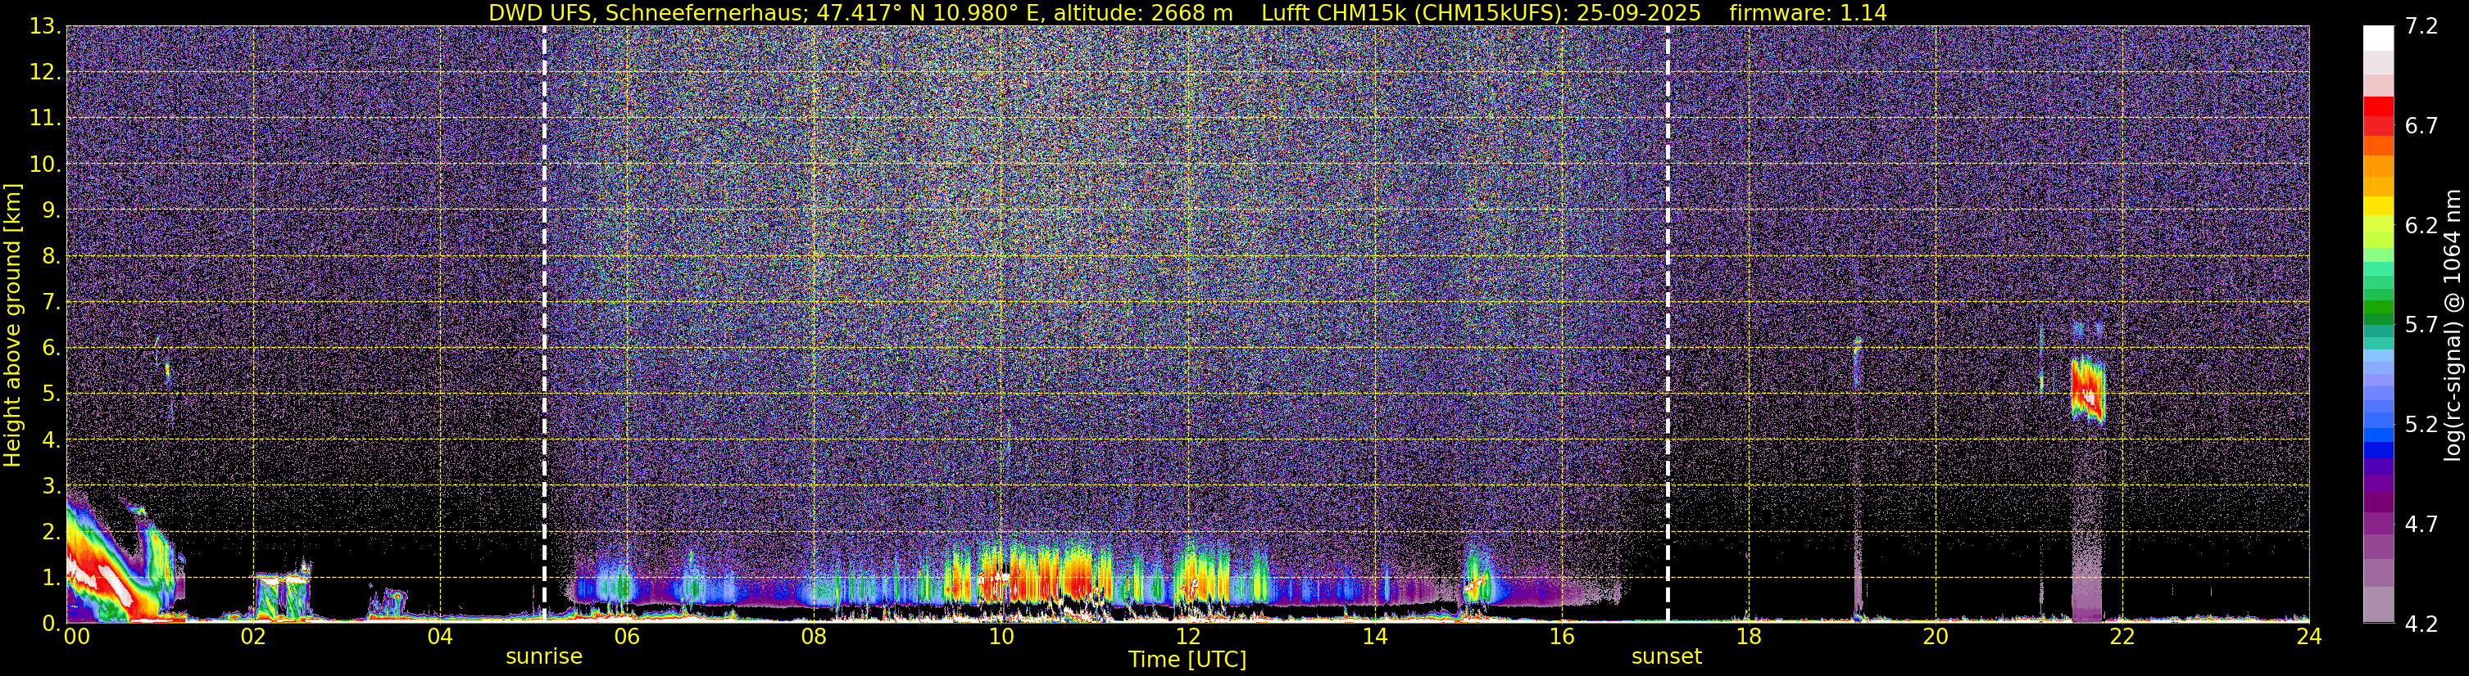Viewport: 2469px width, 676px height.
Task: Click the height axis tick '3.'
Action: [50, 485]
